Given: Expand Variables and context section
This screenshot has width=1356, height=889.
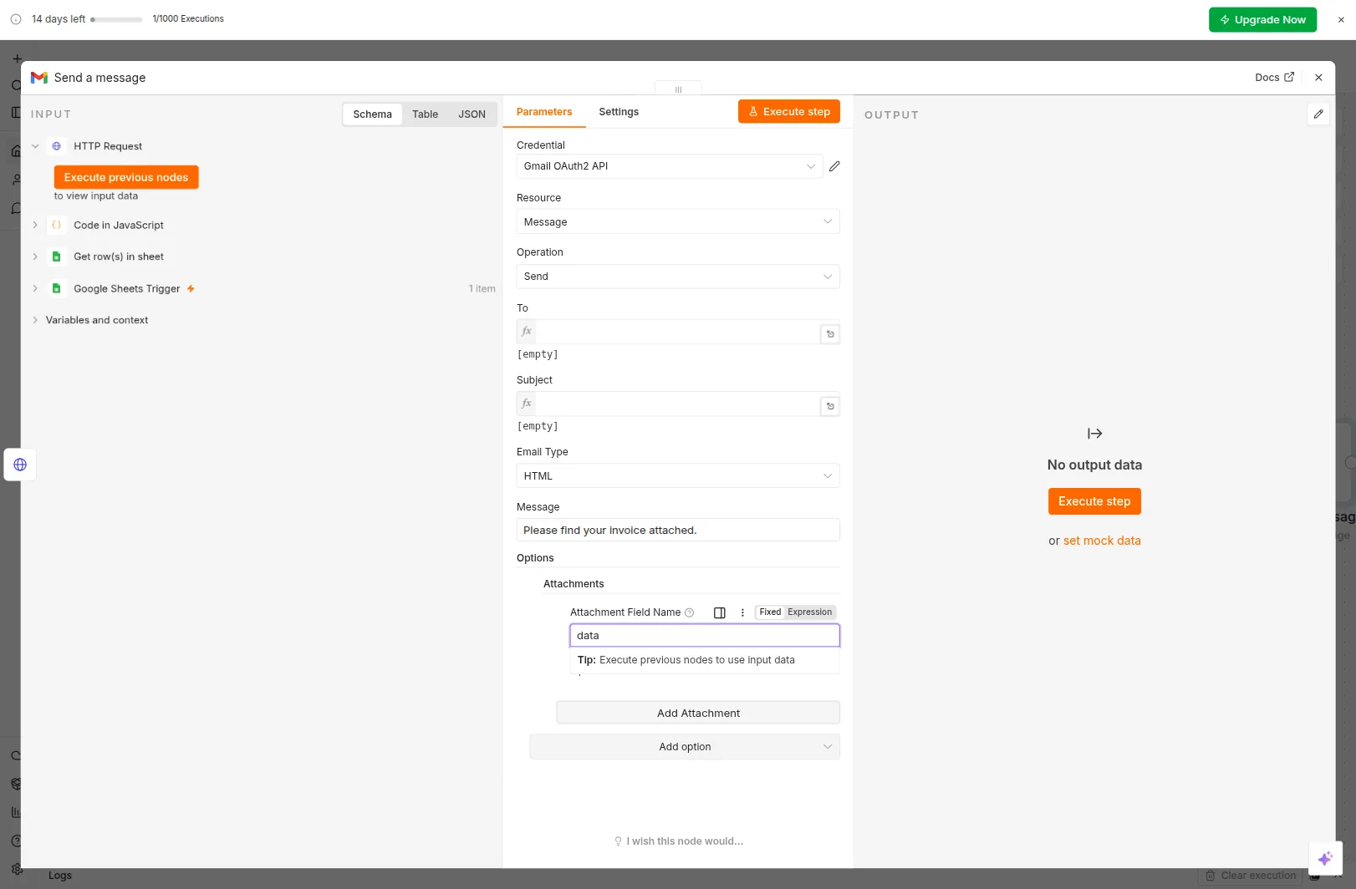Looking at the screenshot, I should 35,321.
